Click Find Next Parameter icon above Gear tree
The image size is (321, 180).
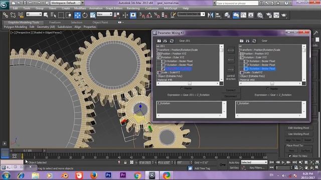[247, 41]
